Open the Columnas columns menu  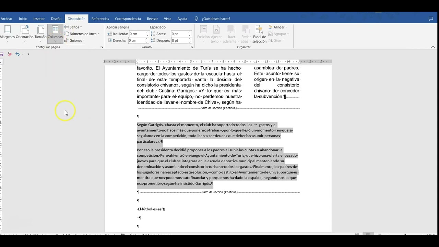55,34
